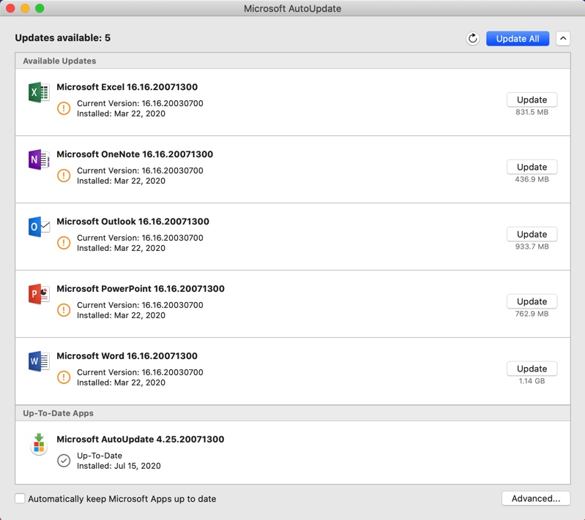Viewport: 585px width, 520px height.
Task: Click the warning icon under Outlook
Action: tap(64, 243)
